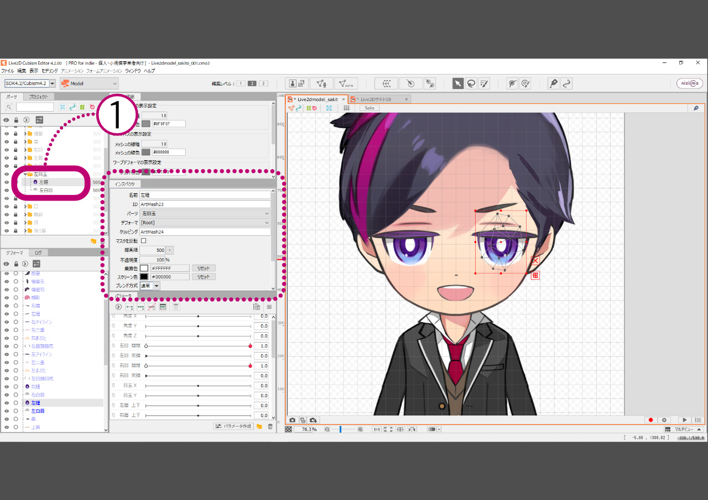
Task: Open the スクリーン色 black color swatch
Action: click(144, 276)
